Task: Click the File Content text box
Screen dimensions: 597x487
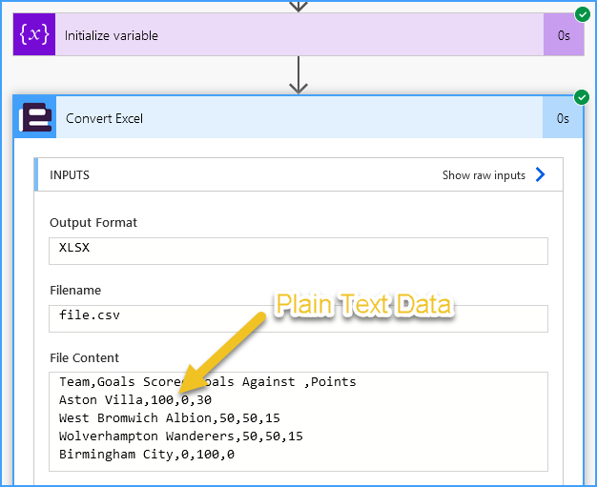Action: pos(298,421)
